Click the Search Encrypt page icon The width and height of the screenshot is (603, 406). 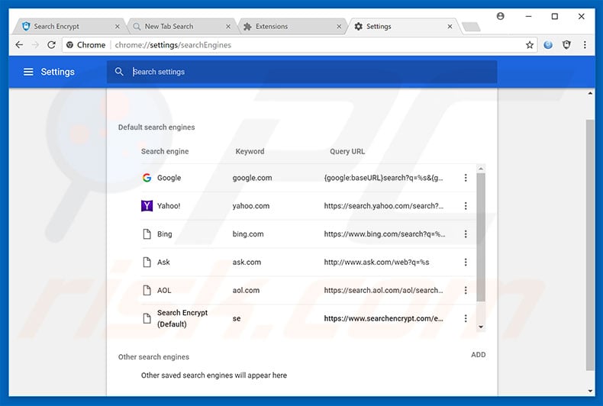pyautogui.click(x=147, y=318)
